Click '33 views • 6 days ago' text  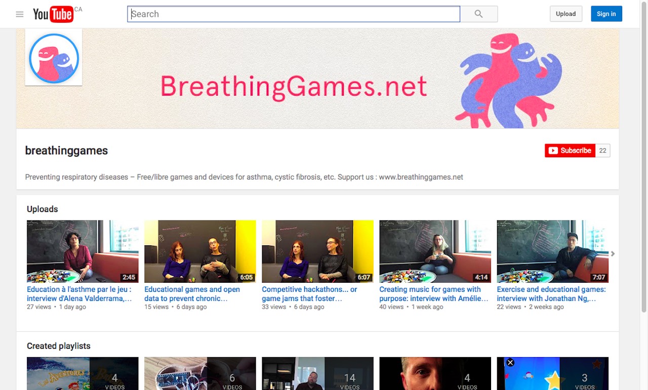(293, 307)
